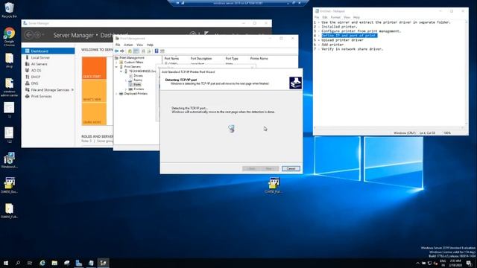Screen dimensions: 477x268
Task: Click the Up one level icon in Print Management
Action: coord(130,51)
